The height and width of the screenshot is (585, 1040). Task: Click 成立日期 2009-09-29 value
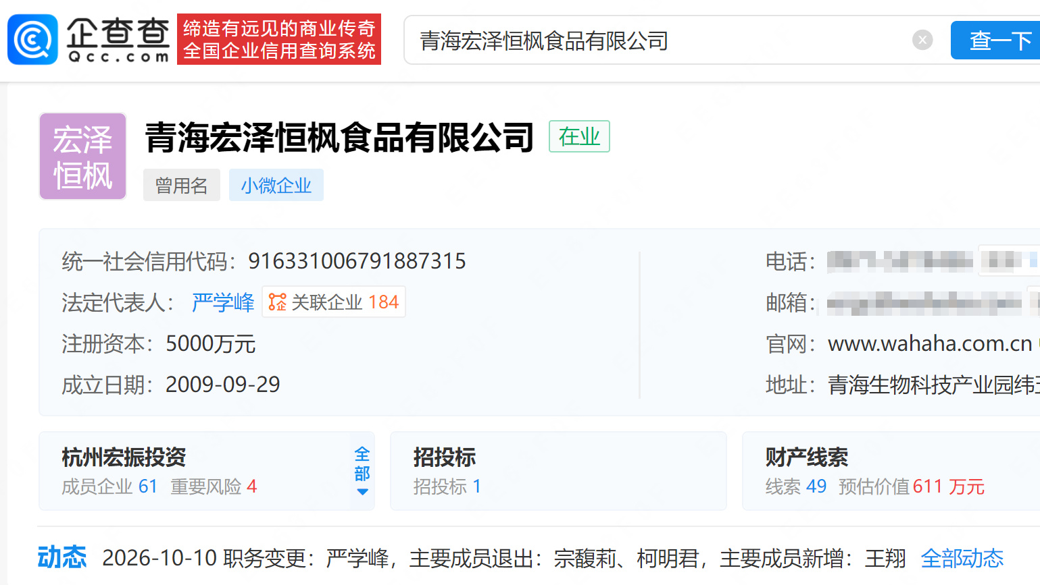point(222,385)
